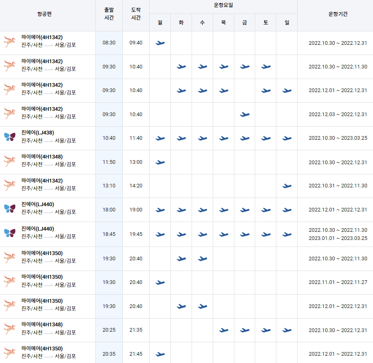
Task: Click the 2022.10.30 ~ 2023.03.25 period
Action: point(338,138)
